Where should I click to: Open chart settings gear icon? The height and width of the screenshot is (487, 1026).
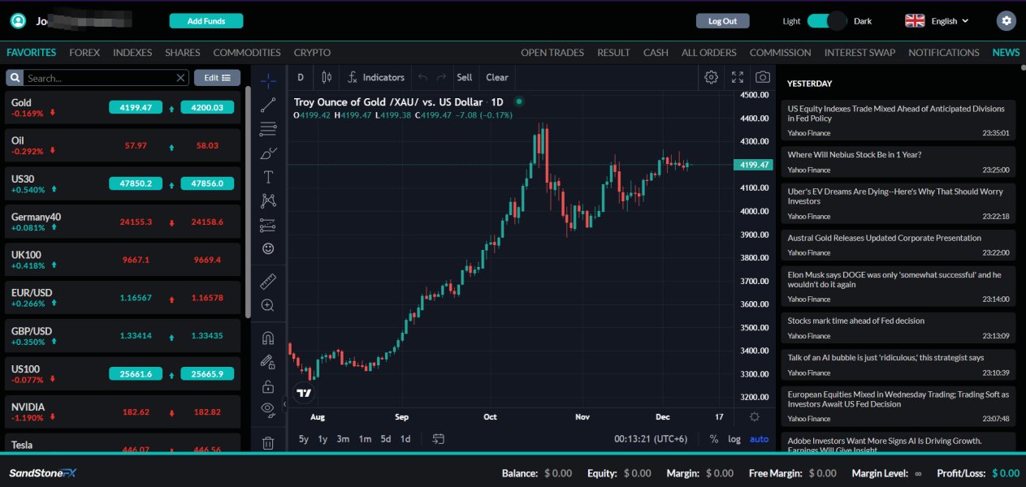(x=711, y=77)
